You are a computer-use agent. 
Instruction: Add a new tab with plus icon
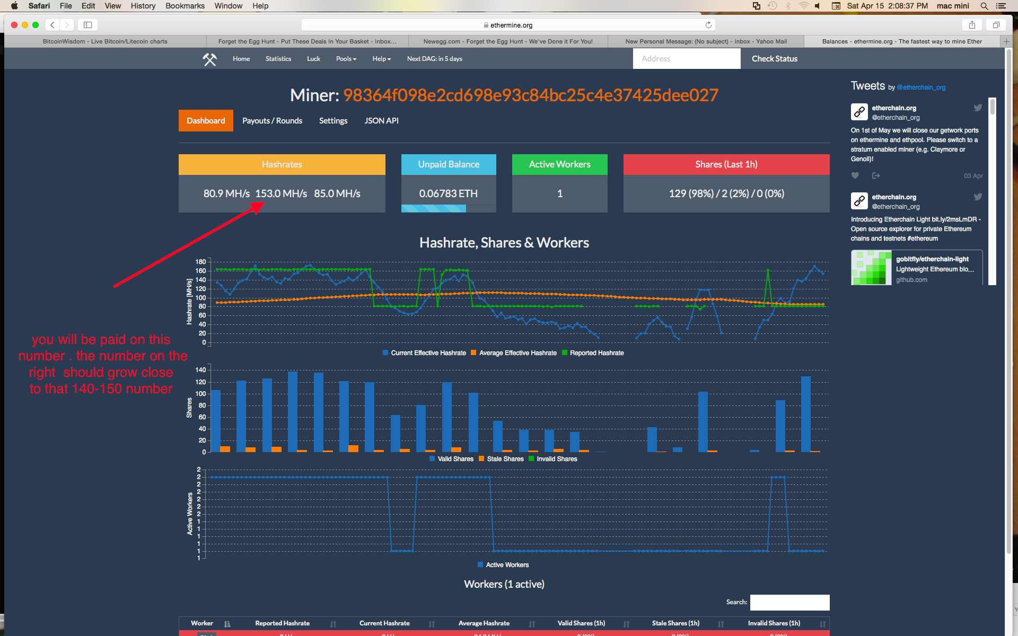pyautogui.click(x=1006, y=41)
